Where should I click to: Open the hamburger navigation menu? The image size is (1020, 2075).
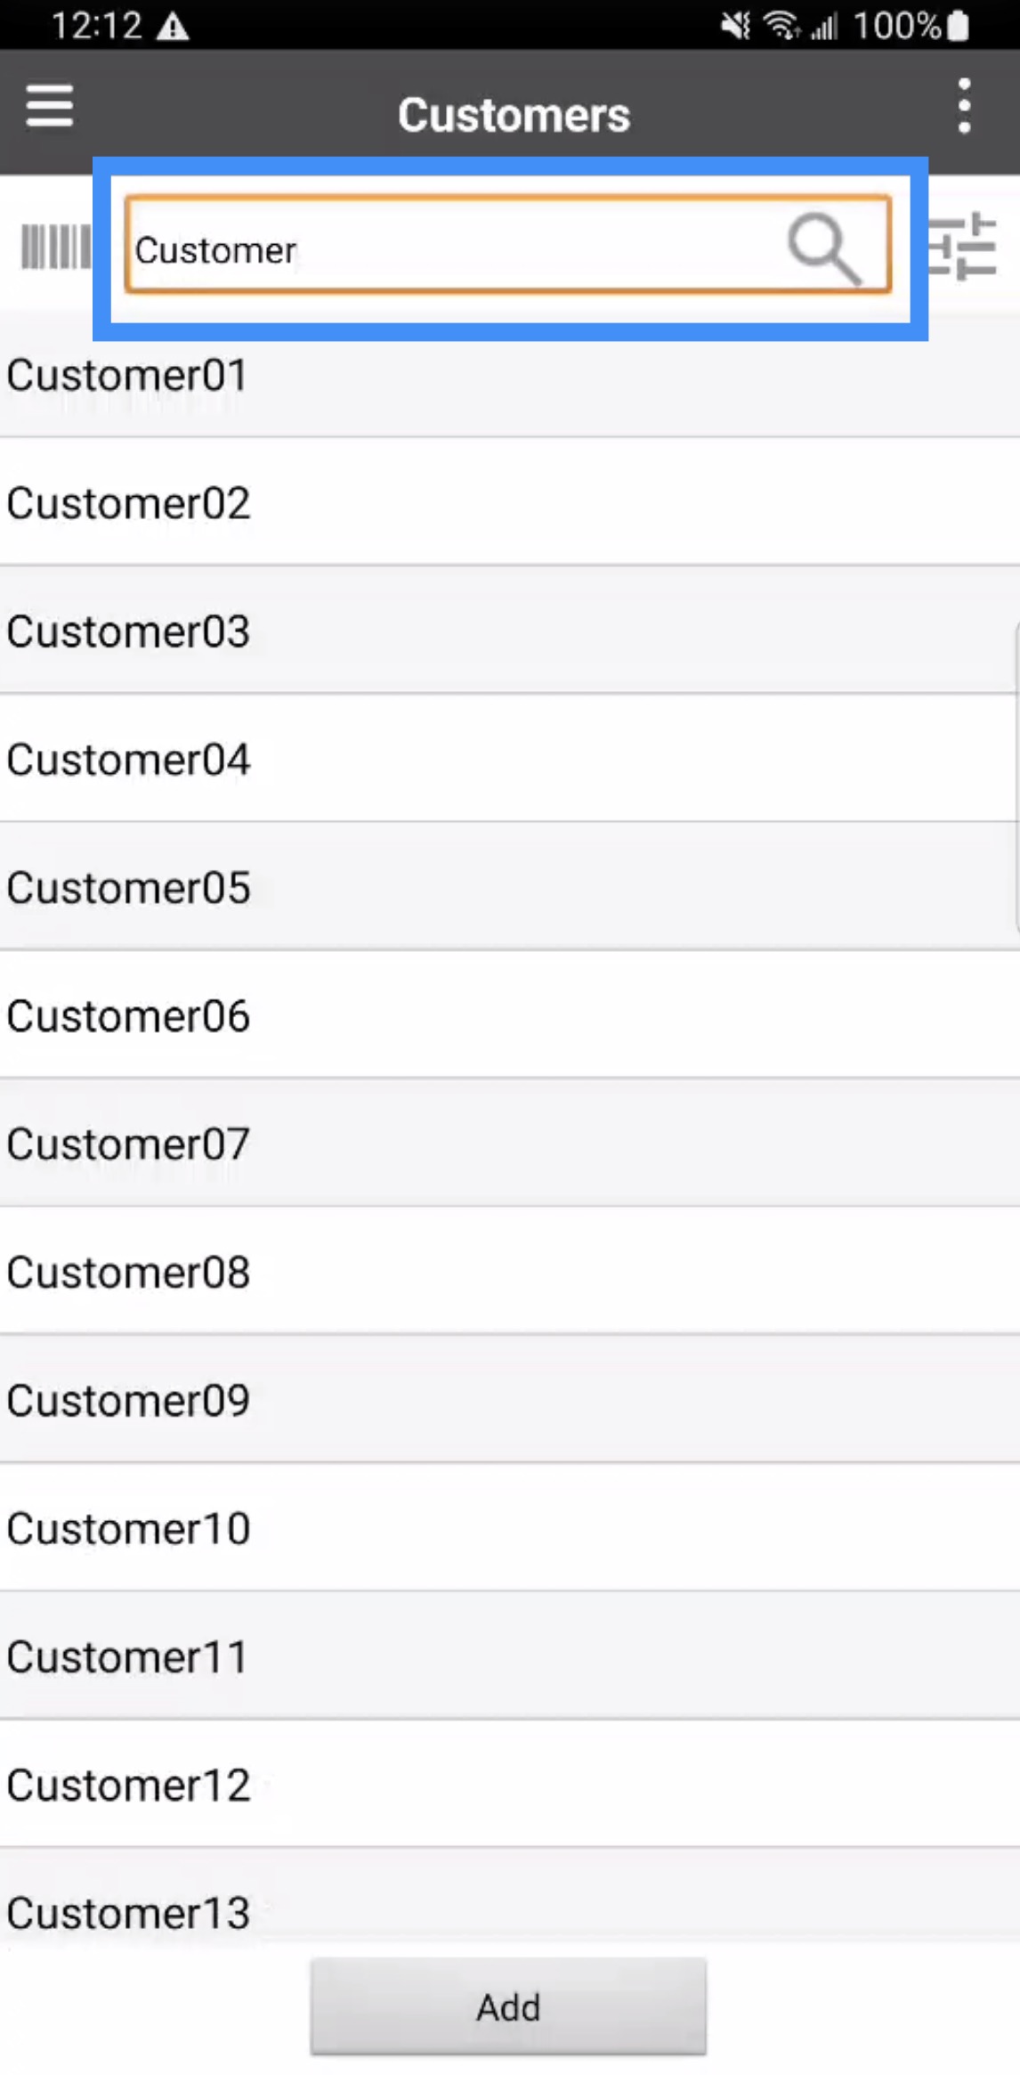pos(49,107)
